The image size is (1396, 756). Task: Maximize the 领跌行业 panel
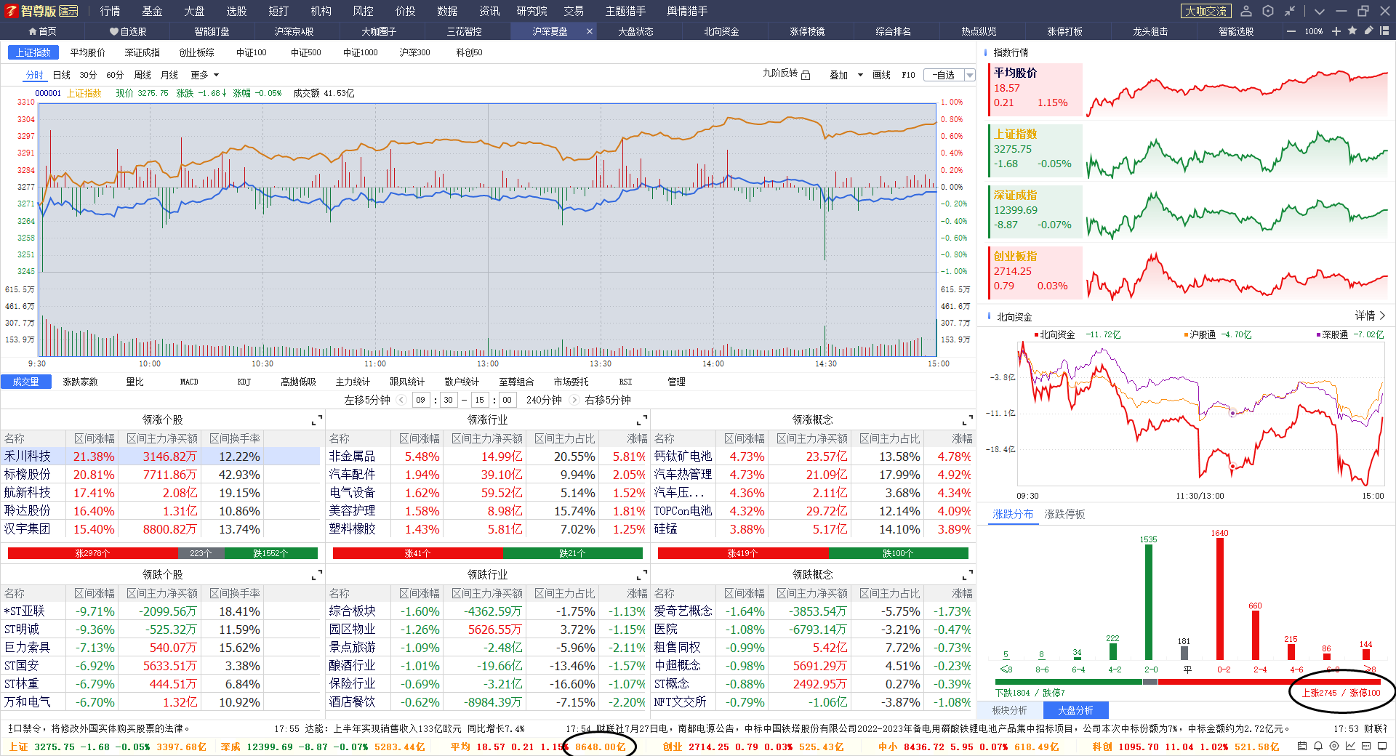click(642, 575)
